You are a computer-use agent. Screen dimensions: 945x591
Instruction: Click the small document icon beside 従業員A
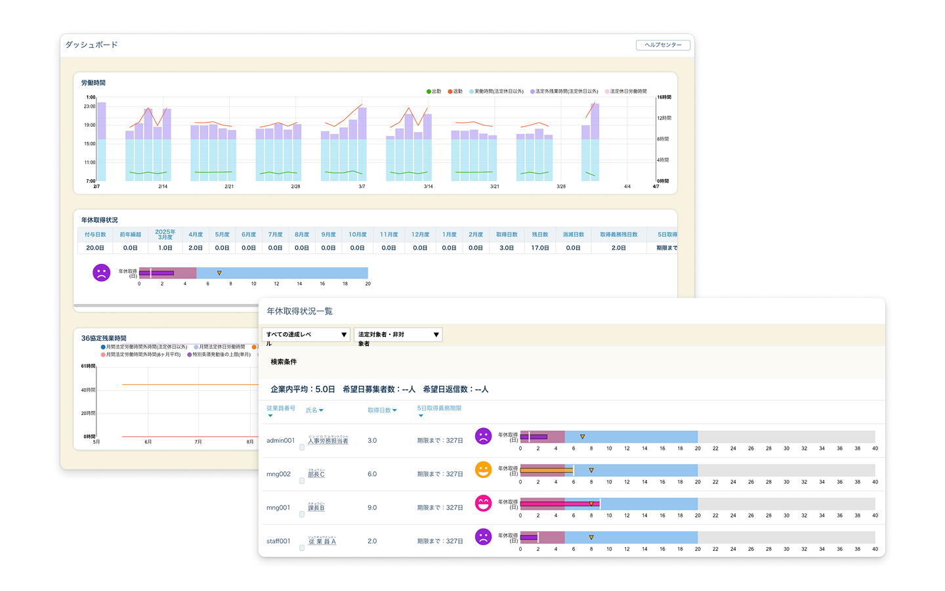point(302,548)
